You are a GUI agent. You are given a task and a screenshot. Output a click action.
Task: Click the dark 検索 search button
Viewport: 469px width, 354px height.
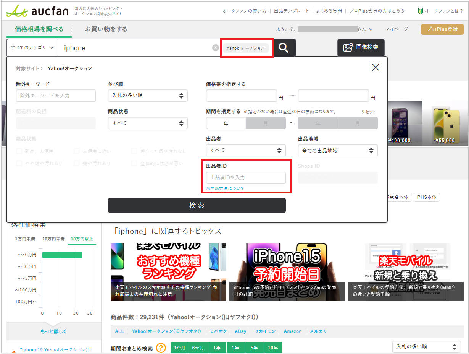[197, 205]
